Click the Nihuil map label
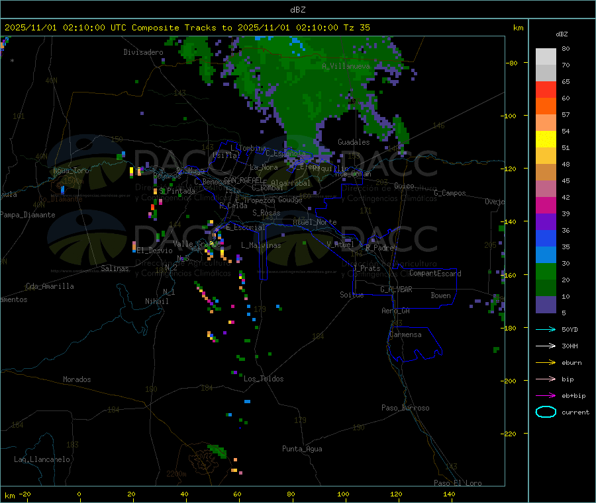The image size is (596, 503). point(157,301)
